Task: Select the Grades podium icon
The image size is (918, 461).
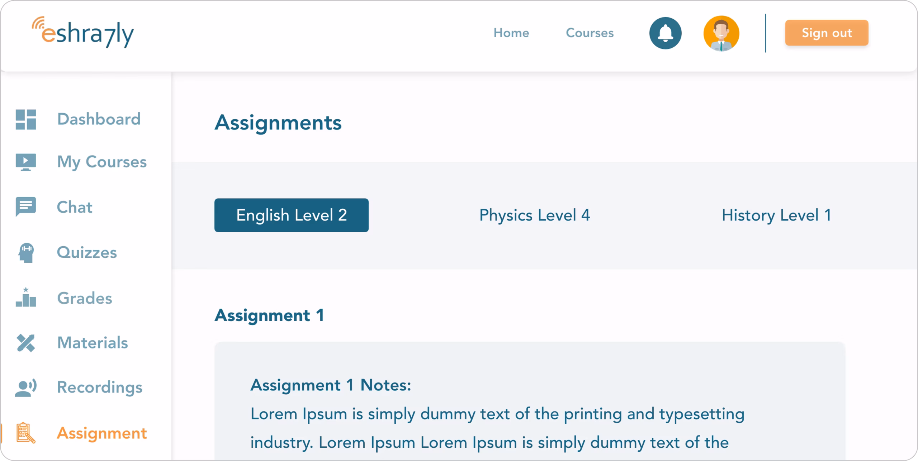Action: (26, 297)
